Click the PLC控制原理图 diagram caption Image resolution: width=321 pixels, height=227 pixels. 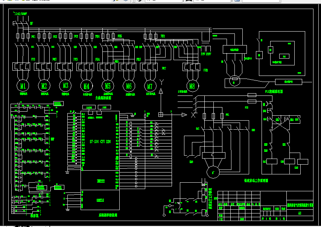(274, 91)
